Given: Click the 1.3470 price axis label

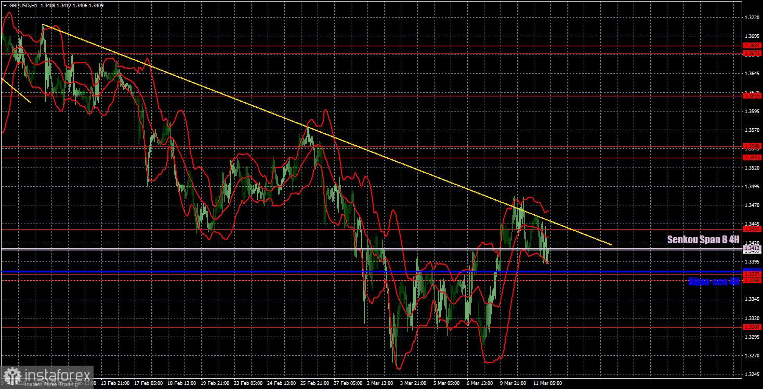Looking at the screenshot, I should point(752,205).
